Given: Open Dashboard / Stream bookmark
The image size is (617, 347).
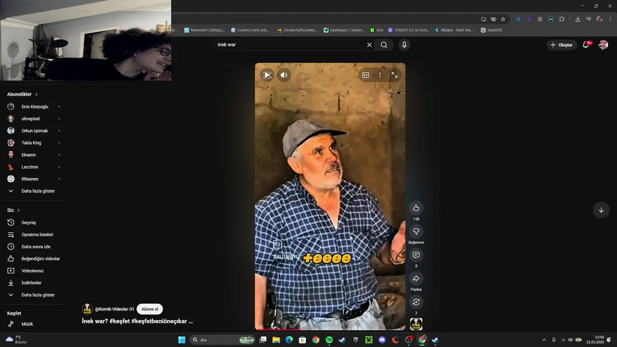Looking at the screenshot, I should pos(344,30).
